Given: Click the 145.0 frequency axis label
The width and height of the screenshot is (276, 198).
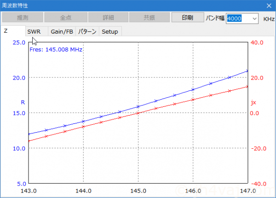Looking at the screenshot, I should click(138, 190).
